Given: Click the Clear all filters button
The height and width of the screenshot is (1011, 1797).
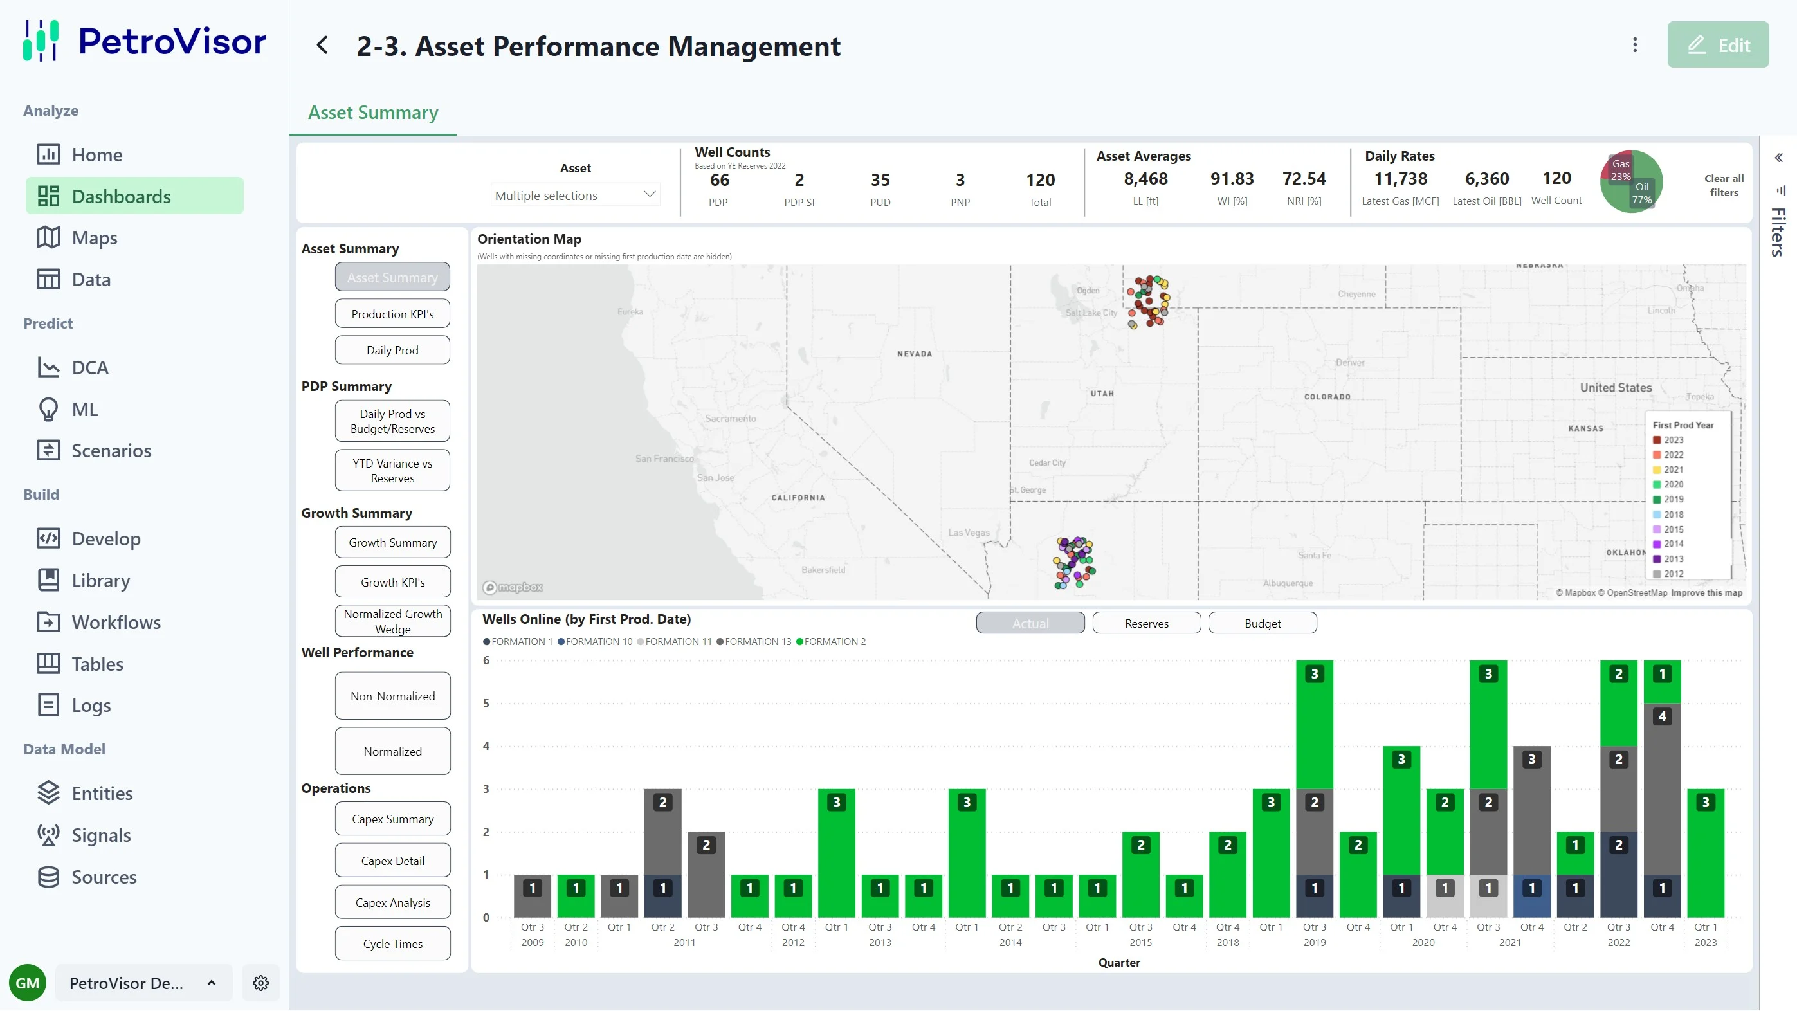Looking at the screenshot, I should pos(1723,185).
